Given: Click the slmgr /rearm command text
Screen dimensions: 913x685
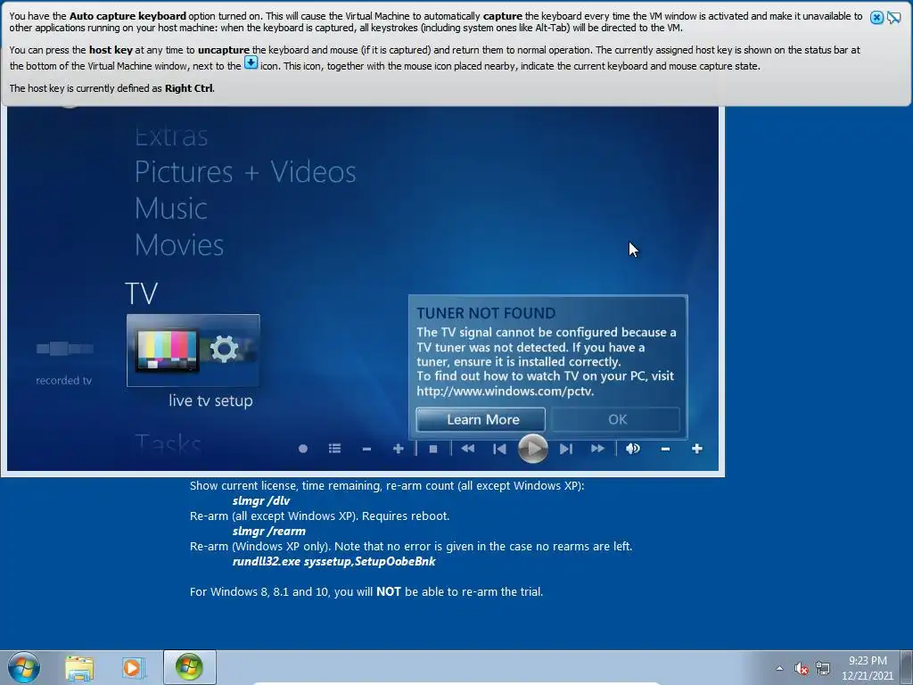Looking at the screenshot, I should pyautogui.click(x=269, y=532).
